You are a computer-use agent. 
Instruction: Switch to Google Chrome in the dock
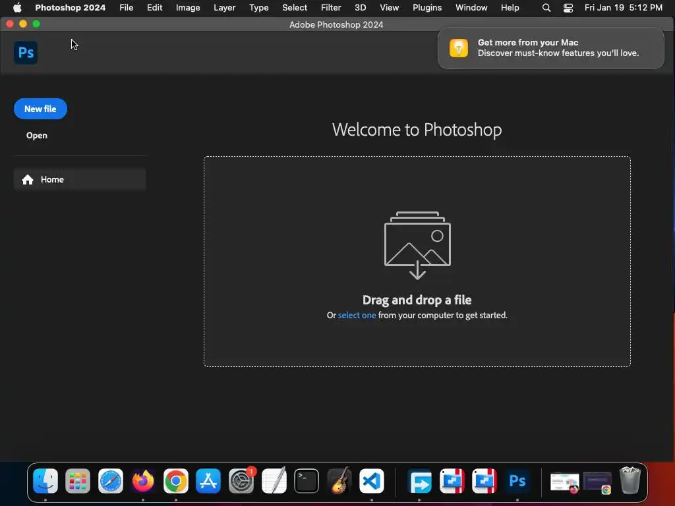(x=175, y=480)
